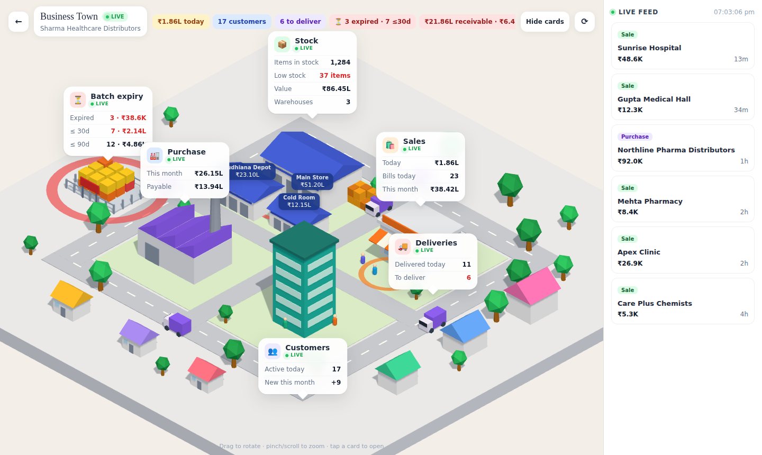The image size is (762, 455).
Task: Open the Stock card box icon
Action: (x=282, y=44)
